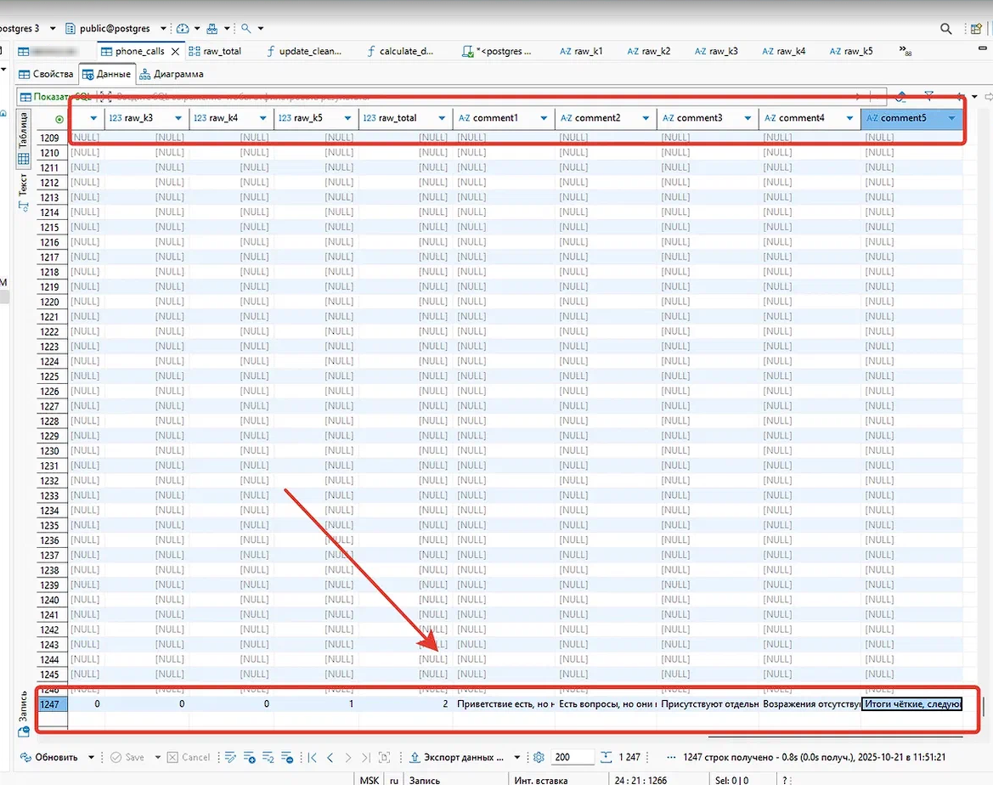This screenshot has height=785, width=993.
Task: Click the previous row arrow icon
Action: click(330, 757)
